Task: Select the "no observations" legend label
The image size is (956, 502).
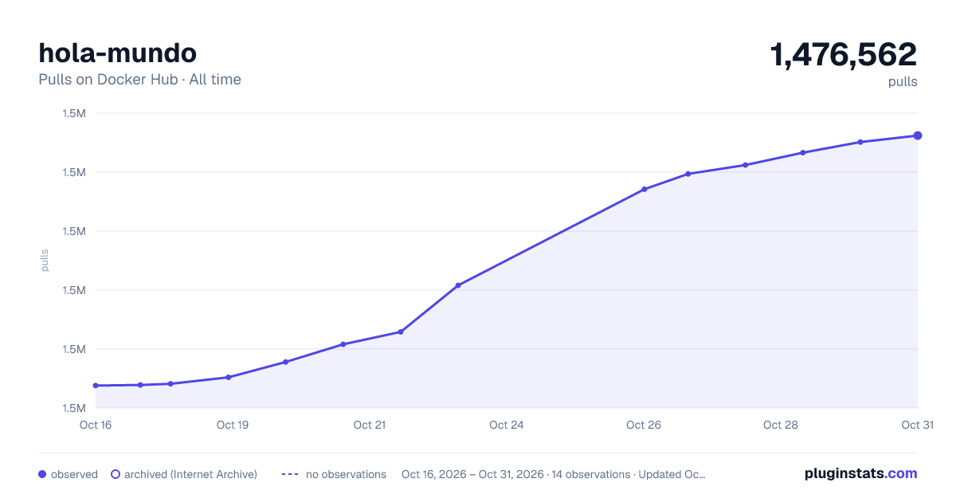Action: [346, 474]
